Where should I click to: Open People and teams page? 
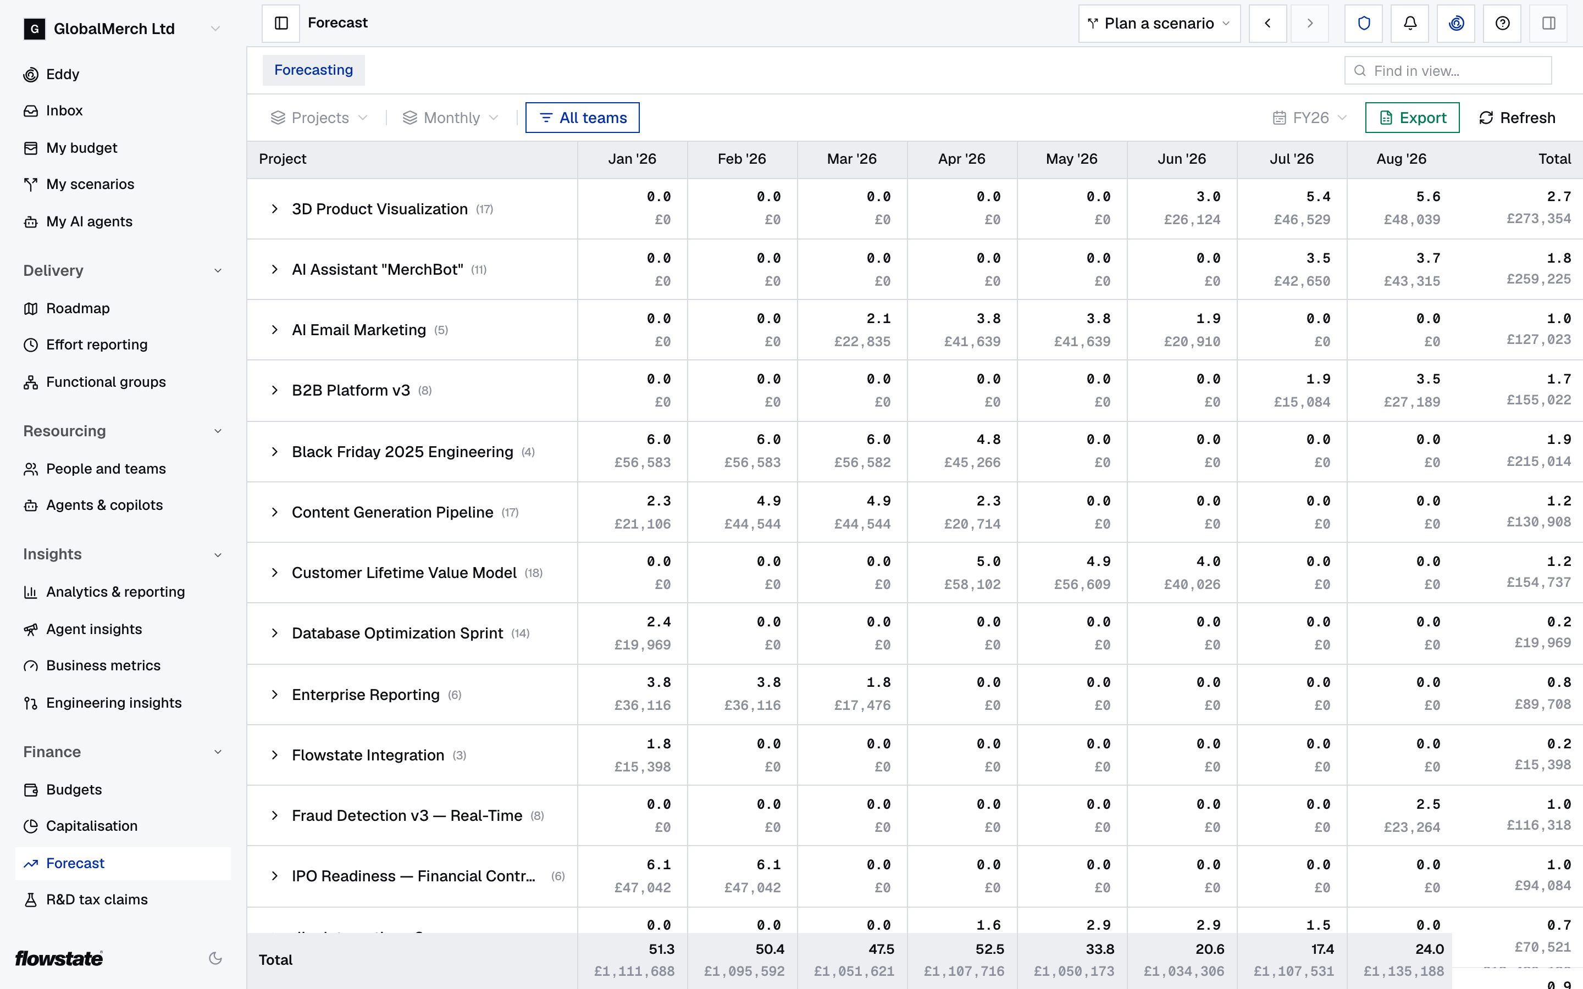tap(123, 469)
